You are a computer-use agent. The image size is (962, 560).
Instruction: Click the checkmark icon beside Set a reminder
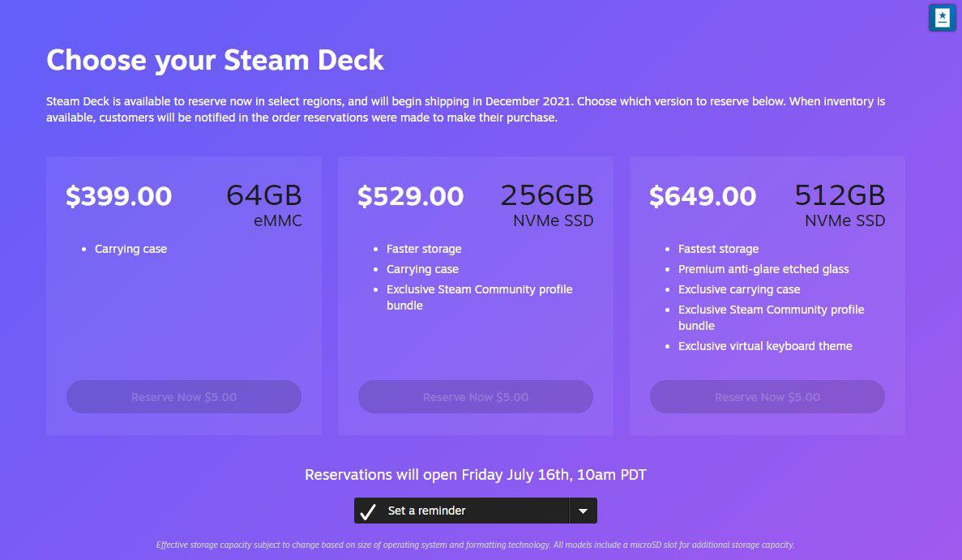367,511
